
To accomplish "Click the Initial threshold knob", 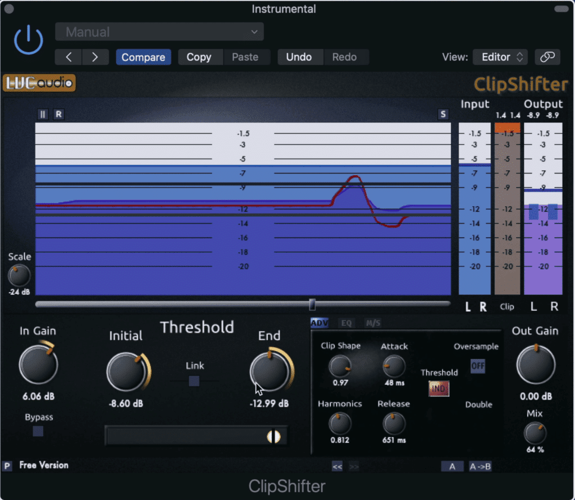I will pyautogui.click(x=126, y=372).
